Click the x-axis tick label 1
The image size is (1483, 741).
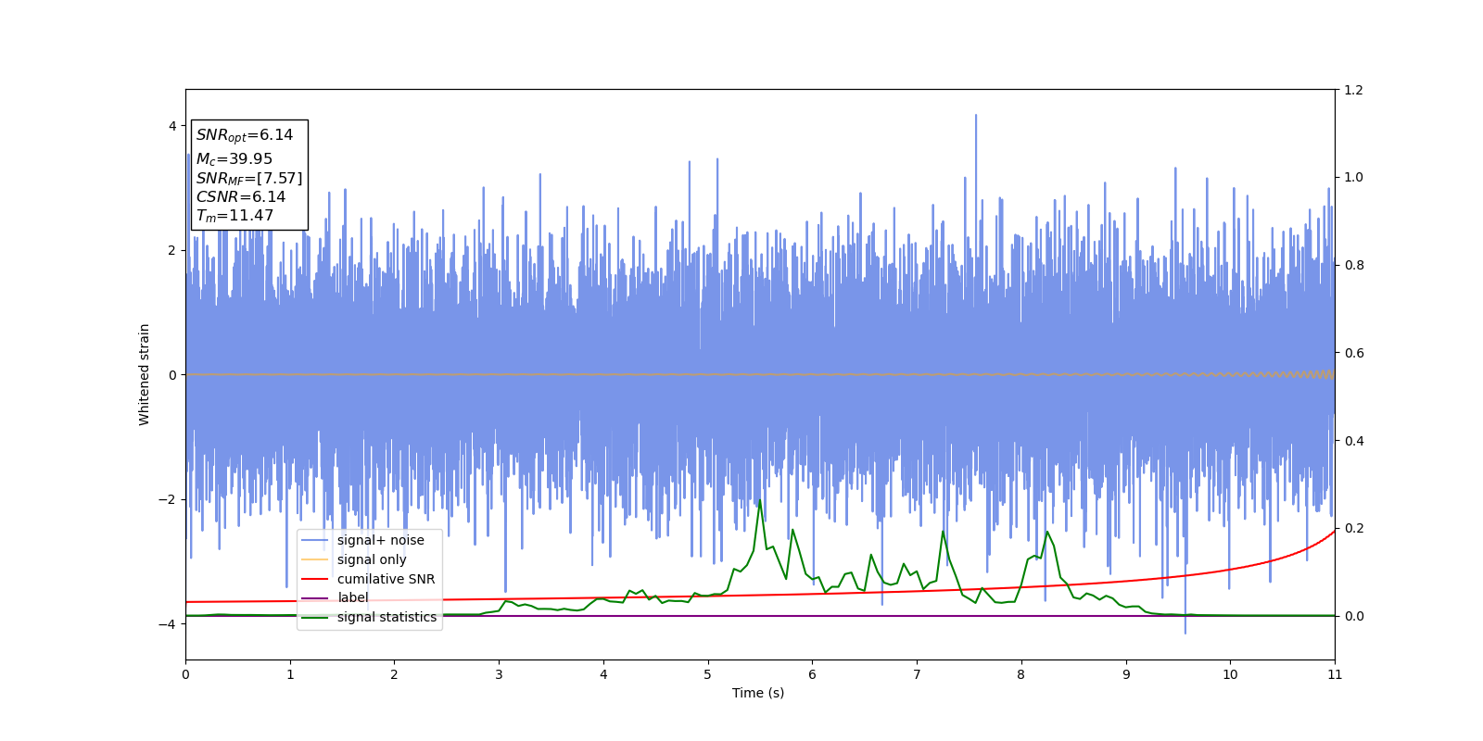click(290, 674)
